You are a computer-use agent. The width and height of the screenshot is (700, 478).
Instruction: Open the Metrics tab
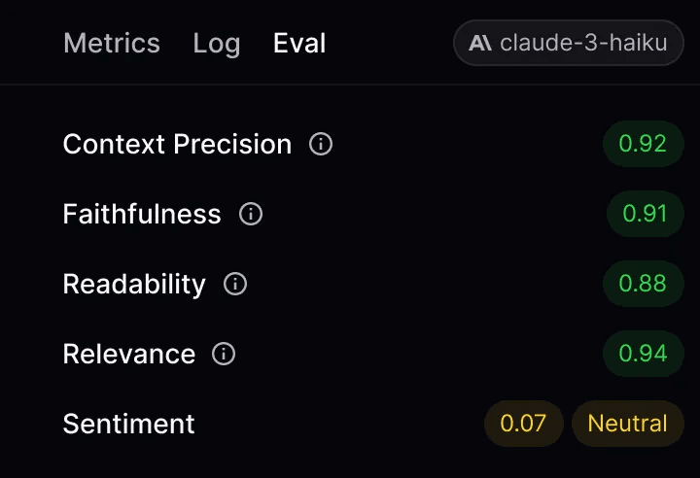[x=111, y=44]
